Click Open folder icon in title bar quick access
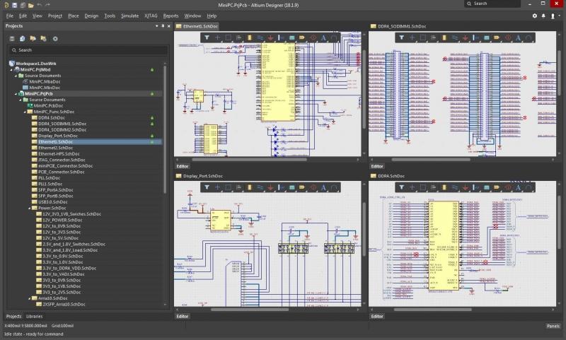This screenshot has width=566, height=340. [x=31, y=5]
